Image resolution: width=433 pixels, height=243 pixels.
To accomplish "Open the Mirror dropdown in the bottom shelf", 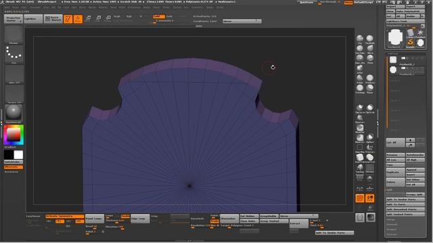I will pos(298,216).
